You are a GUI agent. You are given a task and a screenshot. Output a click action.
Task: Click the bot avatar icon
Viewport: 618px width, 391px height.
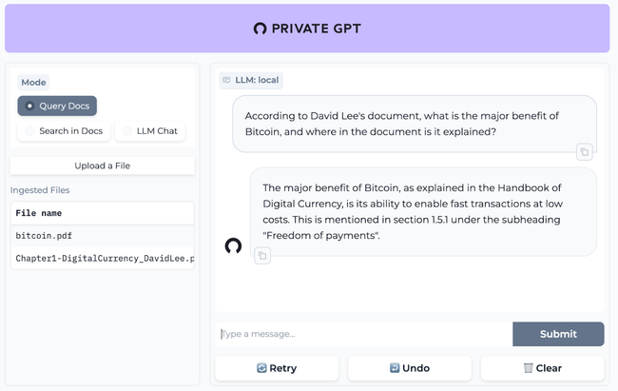tap(233, 246)
